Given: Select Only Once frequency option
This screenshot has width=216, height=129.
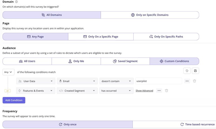Looking at the screenshot, I should coord(67,124).
